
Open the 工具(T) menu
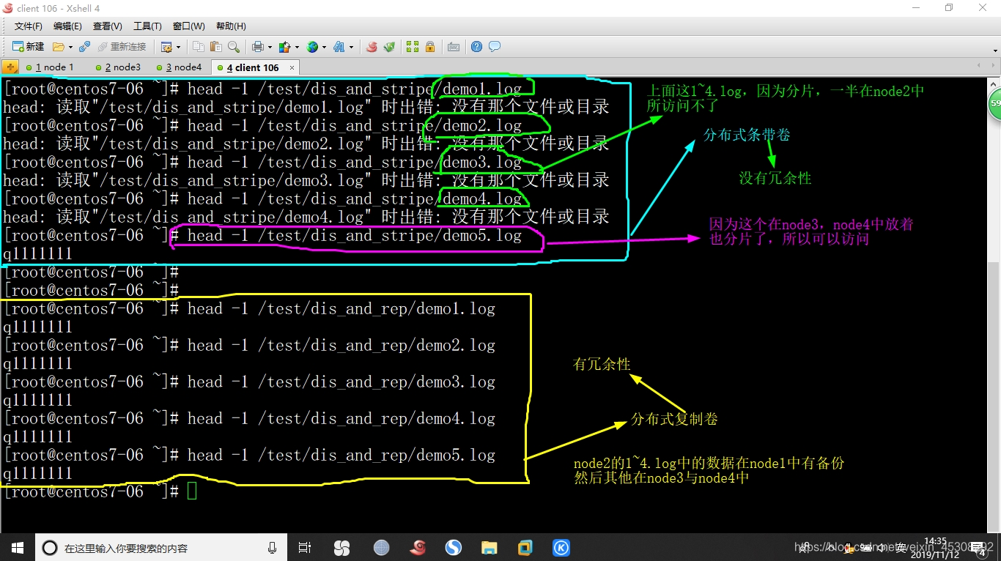pos(147,26)
